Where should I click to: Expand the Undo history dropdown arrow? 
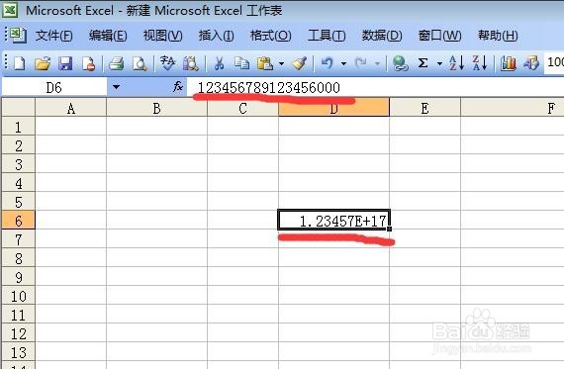pos(344,64)
